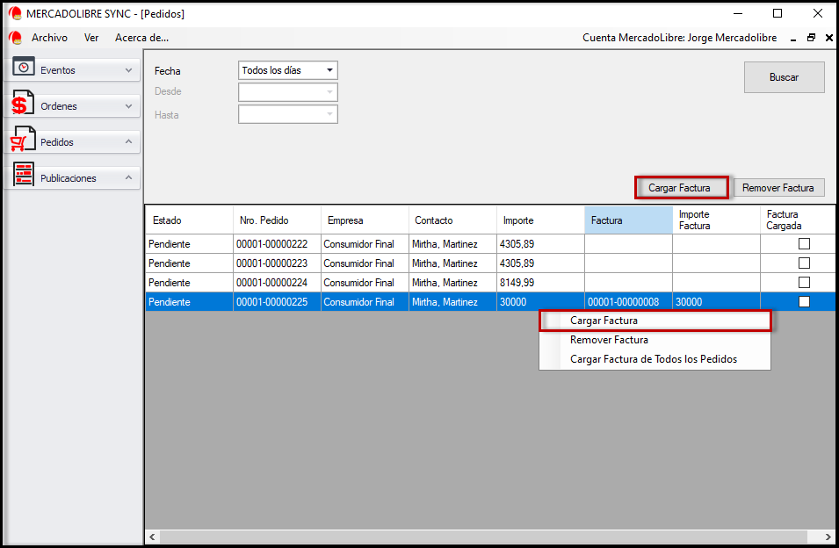Sort by the Nro. Pedido column header

point(277,220)
